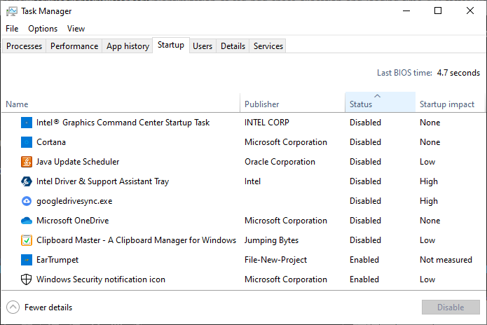
Task: Select the Microsoft OneDrive cloud icon
Action: (x=27, y=221)
